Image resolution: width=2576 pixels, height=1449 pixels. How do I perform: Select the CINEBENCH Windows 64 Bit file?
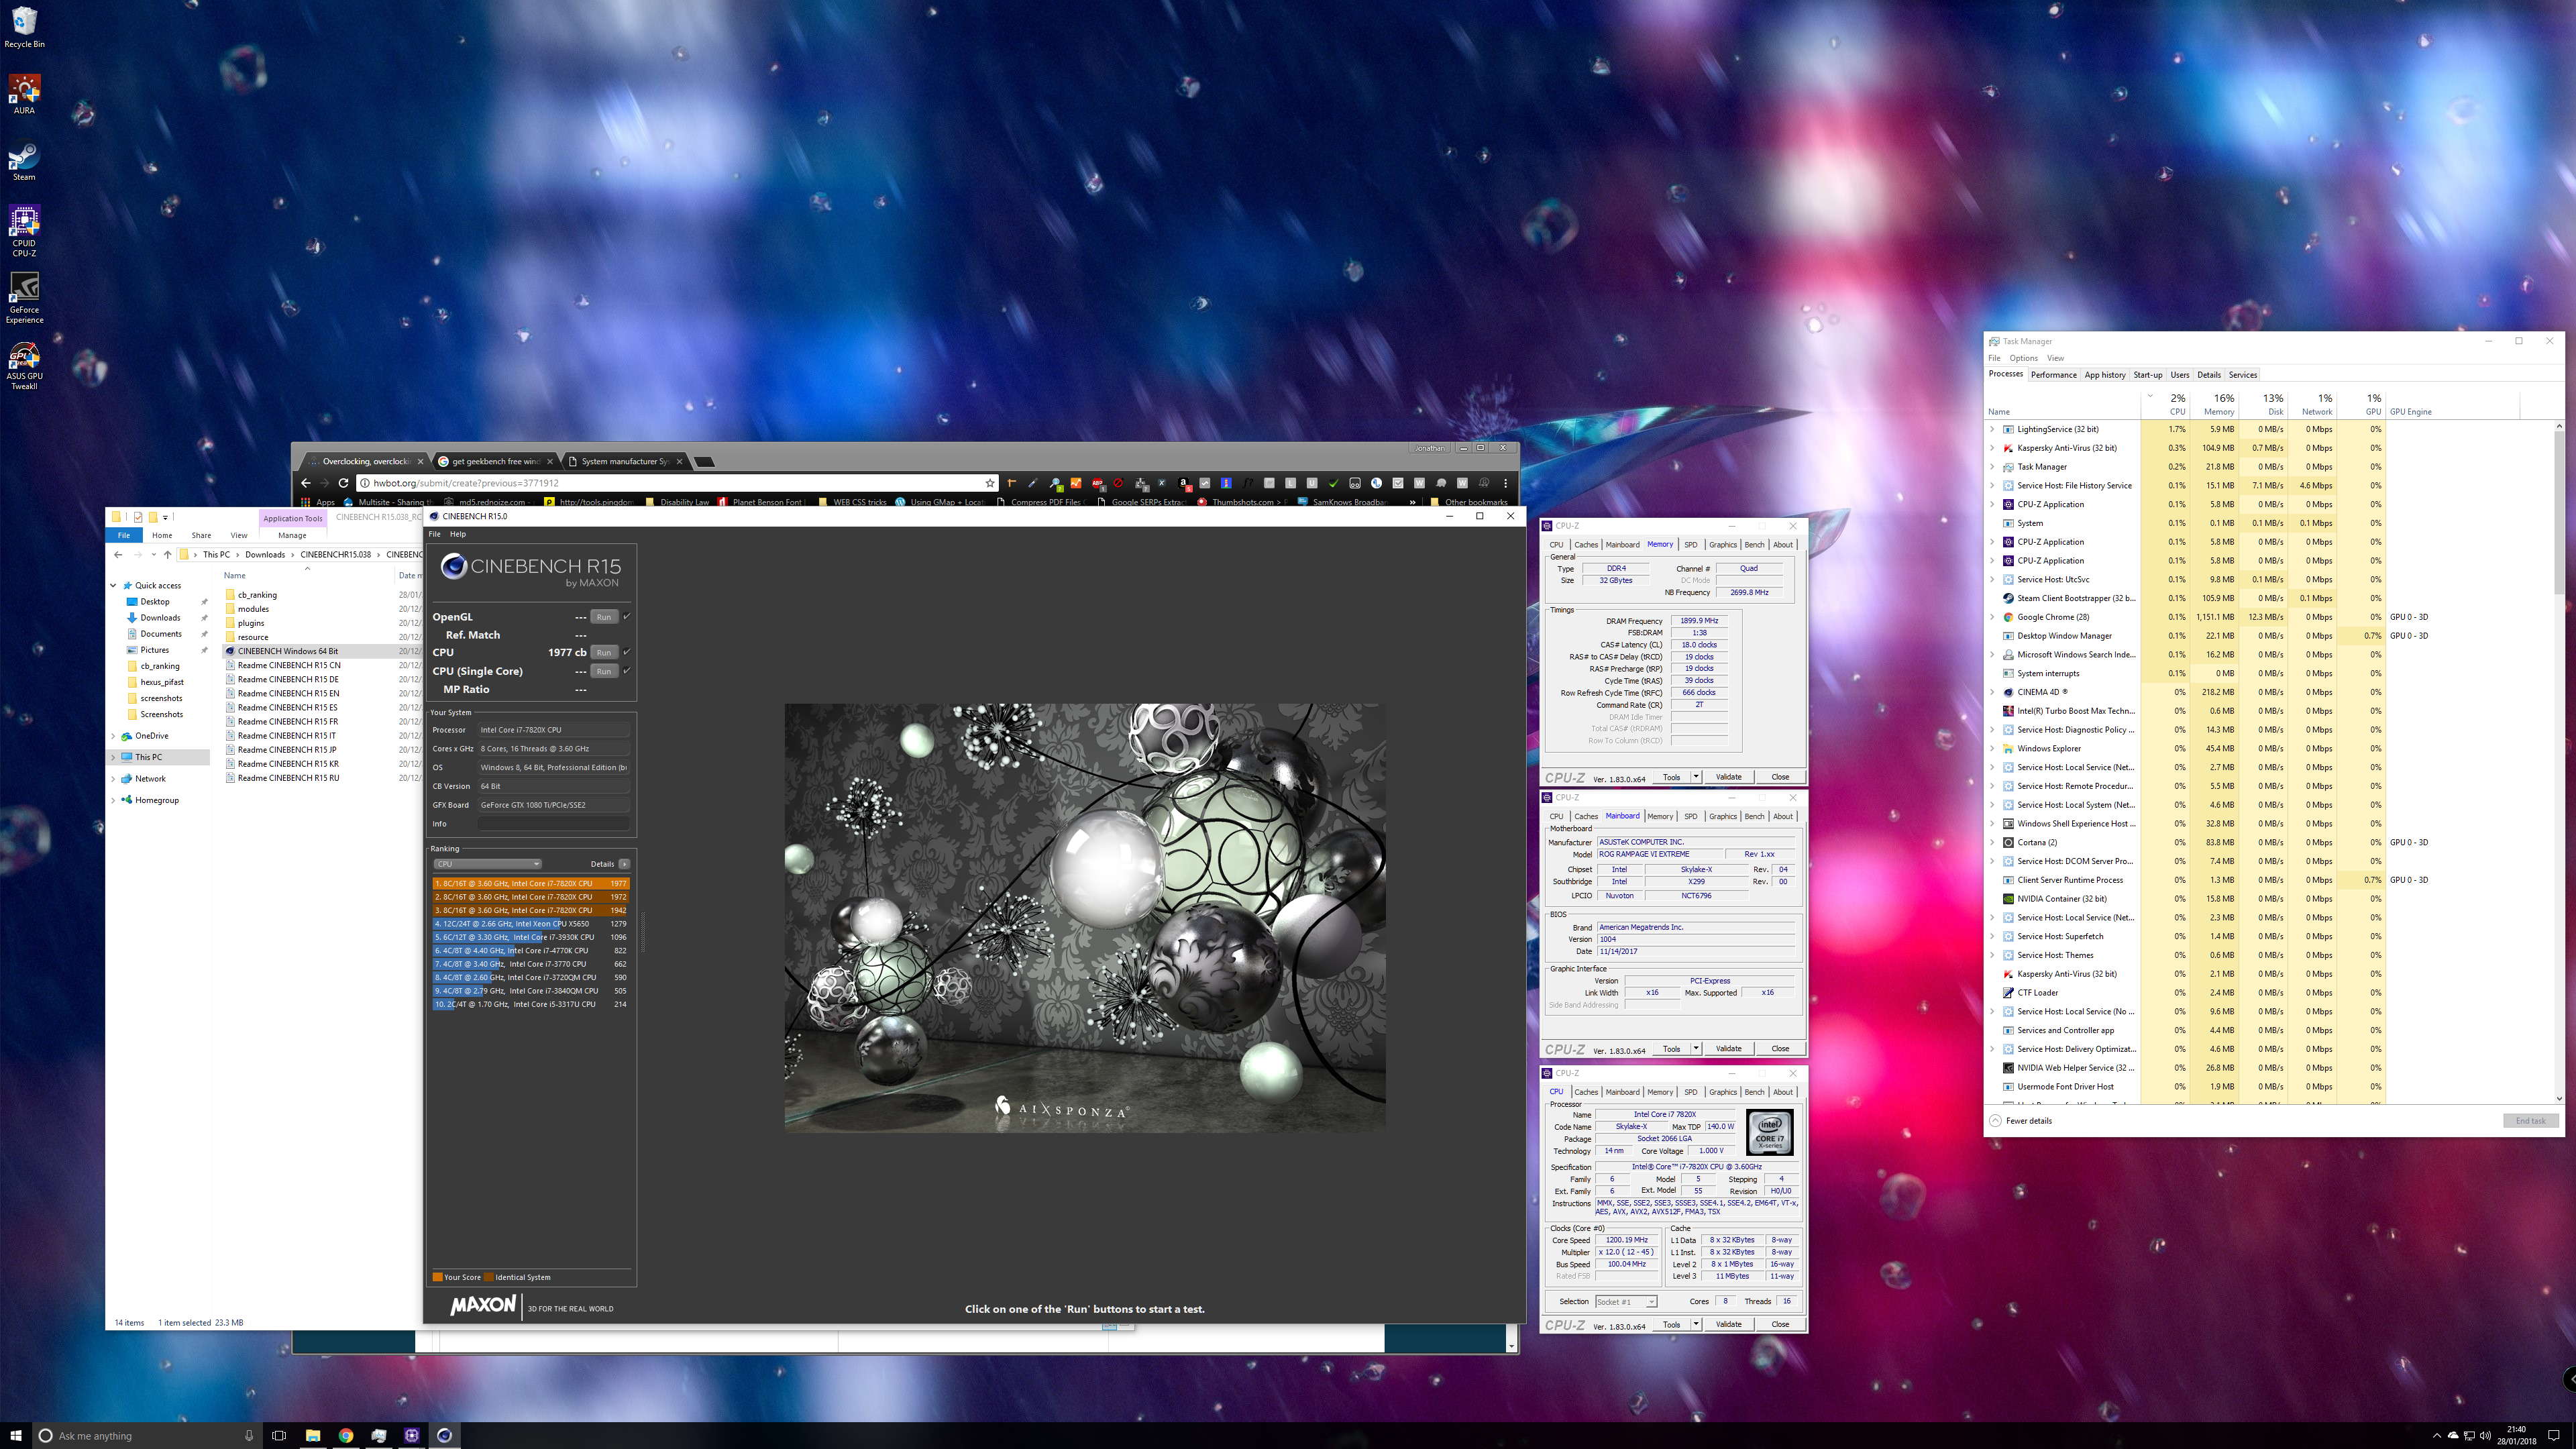(288, 651)
